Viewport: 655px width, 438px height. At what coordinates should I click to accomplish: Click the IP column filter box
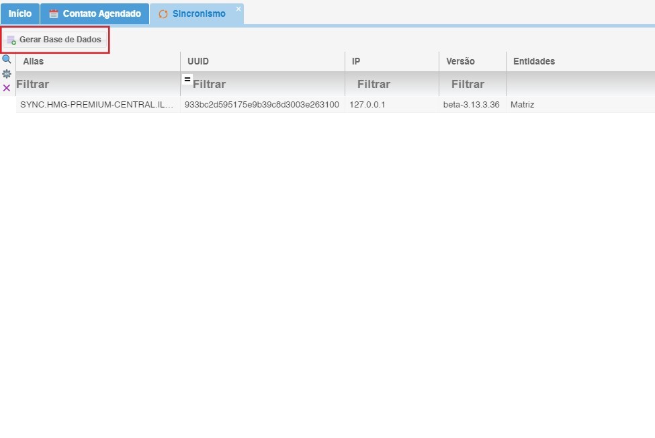click(392, 85)
